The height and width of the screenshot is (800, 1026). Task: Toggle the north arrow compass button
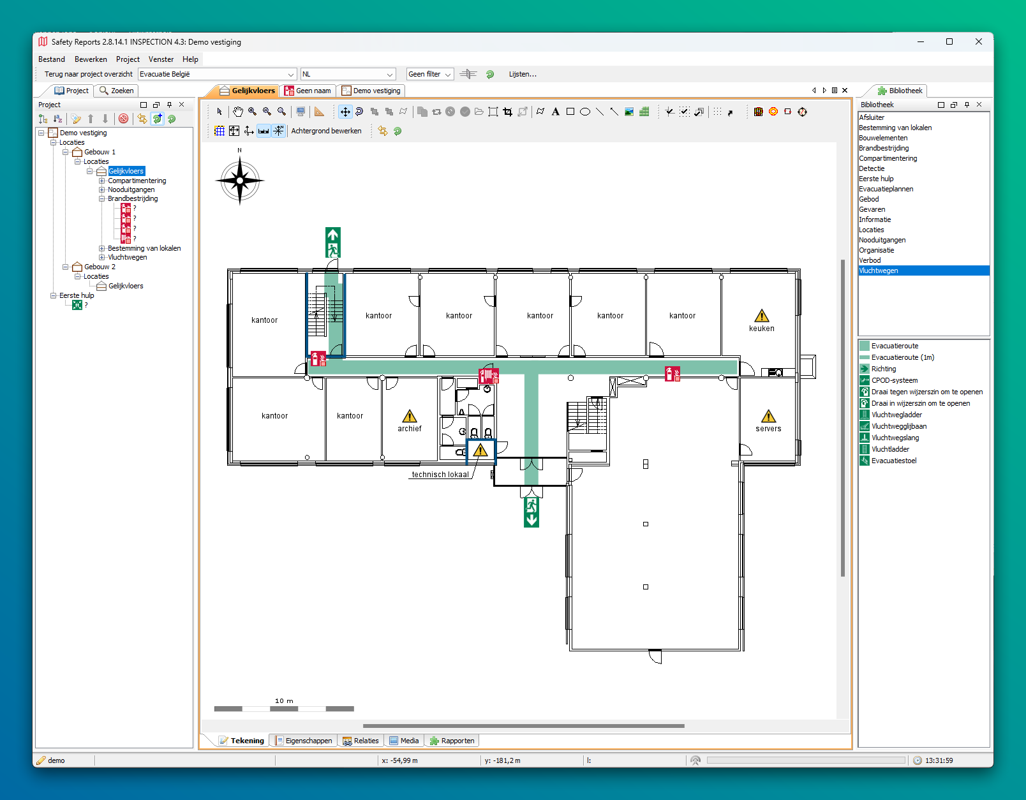(x=279, y=131)
